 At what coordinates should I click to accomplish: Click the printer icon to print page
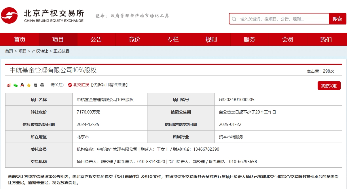42,85
